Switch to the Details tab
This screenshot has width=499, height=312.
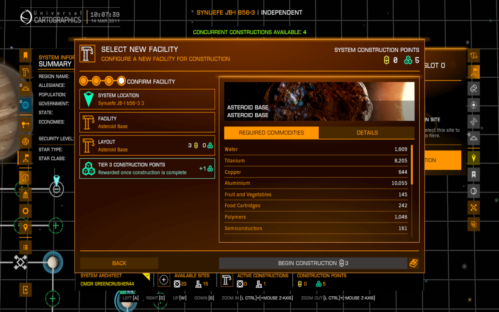[x=367, y=133]
